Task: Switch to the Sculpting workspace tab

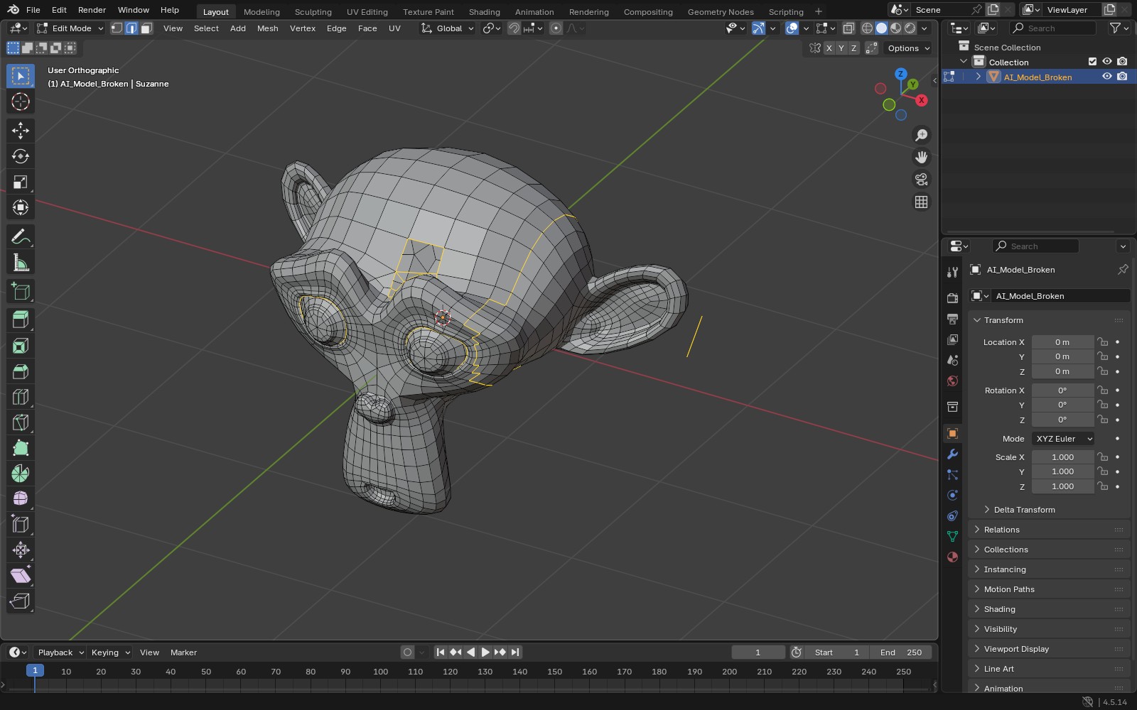Action: coord(313,11)
